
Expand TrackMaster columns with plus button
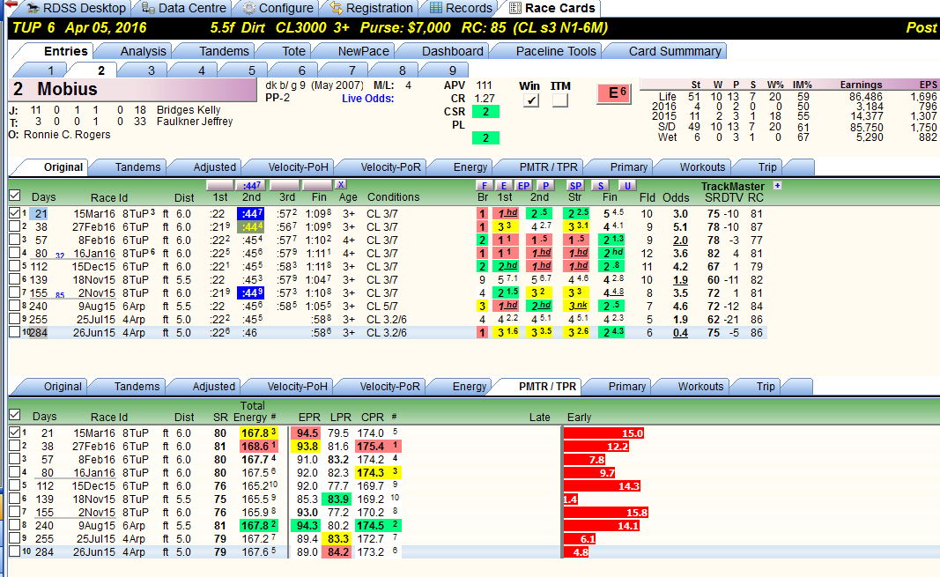coord(778,186)
